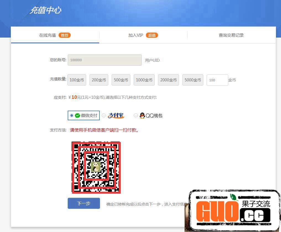Choose the 500金币 recharge amount
281x232 pixels.
(x=121, y=80)
